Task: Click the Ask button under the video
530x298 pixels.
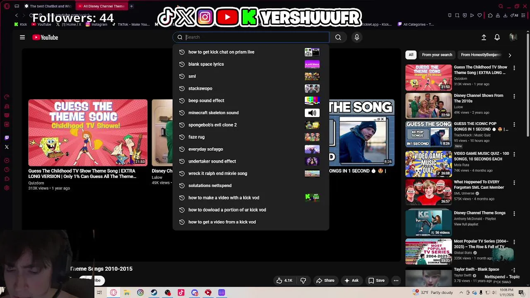Action: (352, 281)
